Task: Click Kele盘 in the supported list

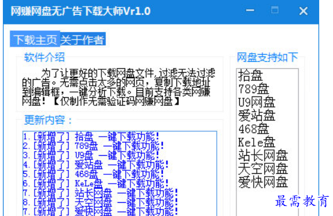Action: click(x=257, y=142)
